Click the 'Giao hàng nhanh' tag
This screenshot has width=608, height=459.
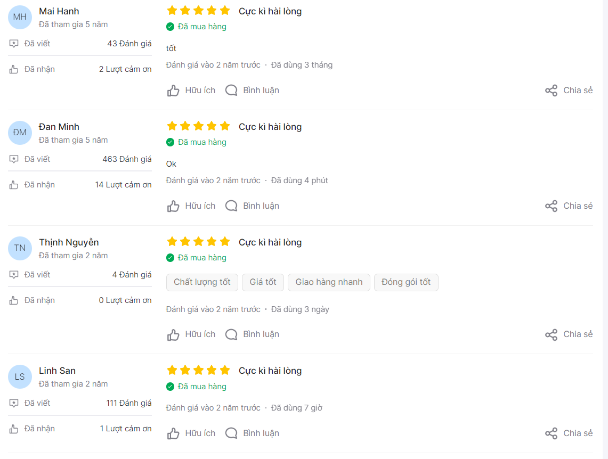point(329,282)
